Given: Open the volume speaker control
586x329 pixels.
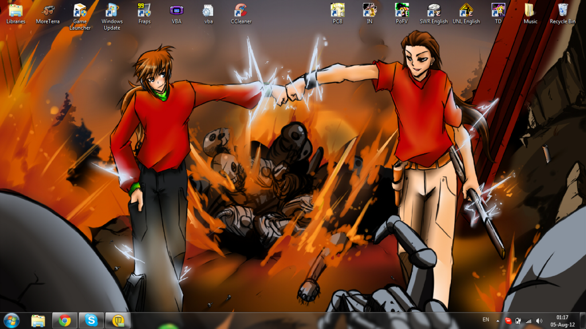Looking at the screenshot, I should (538, 321).
